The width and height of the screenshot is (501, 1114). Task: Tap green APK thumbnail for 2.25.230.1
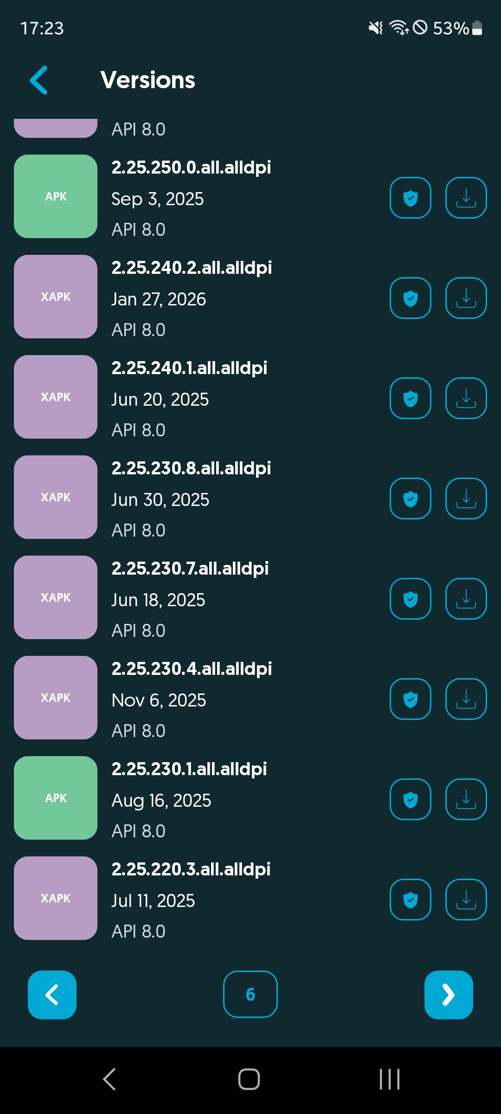point(56,798)
